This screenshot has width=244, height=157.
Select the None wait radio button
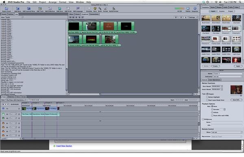tap(212, 107)
